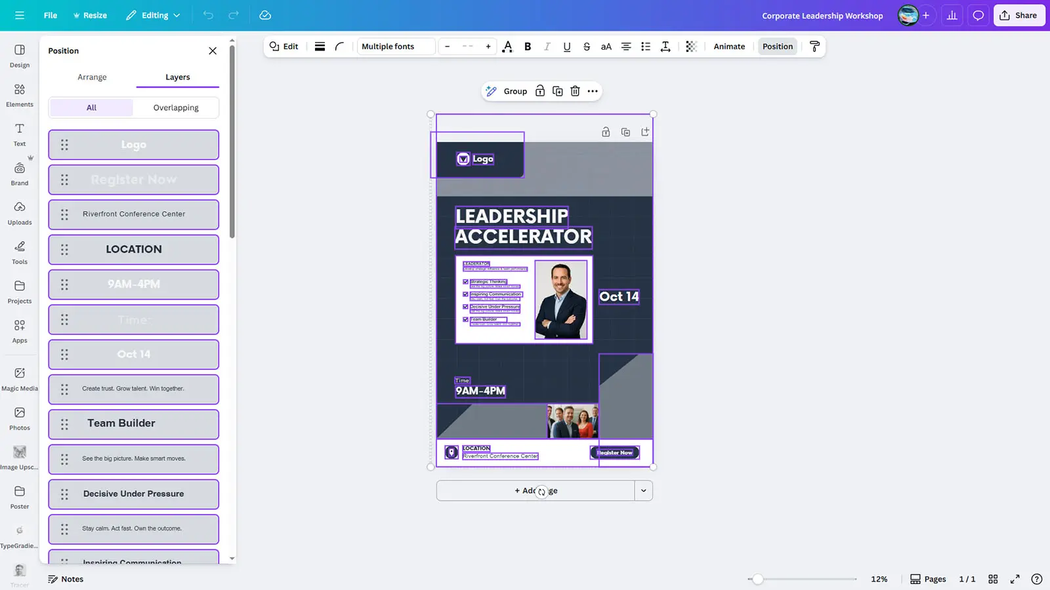The height and width of the screenshot is (590, 1050).
Task: Open the Multiple fonts font selector
Action: pyautogui.click(x=396, y=47)
